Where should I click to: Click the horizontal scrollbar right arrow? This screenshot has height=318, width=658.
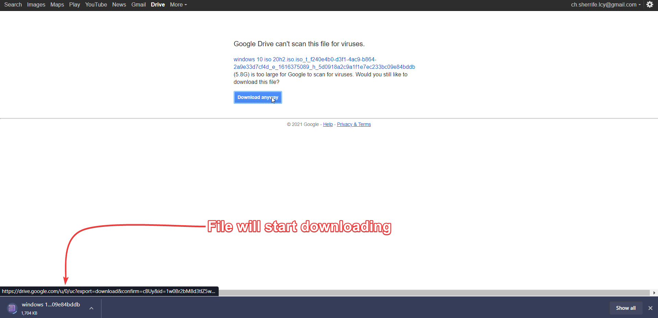654,293
